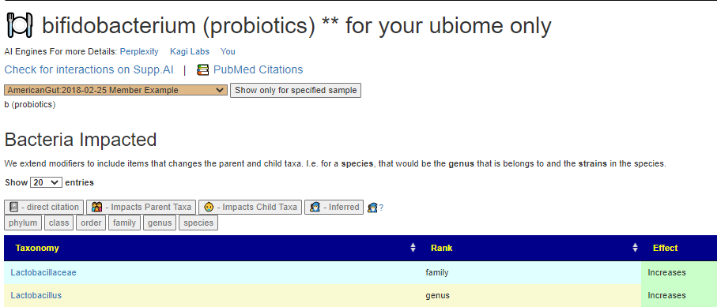Sort by Rank column arrows

[635, 248]
